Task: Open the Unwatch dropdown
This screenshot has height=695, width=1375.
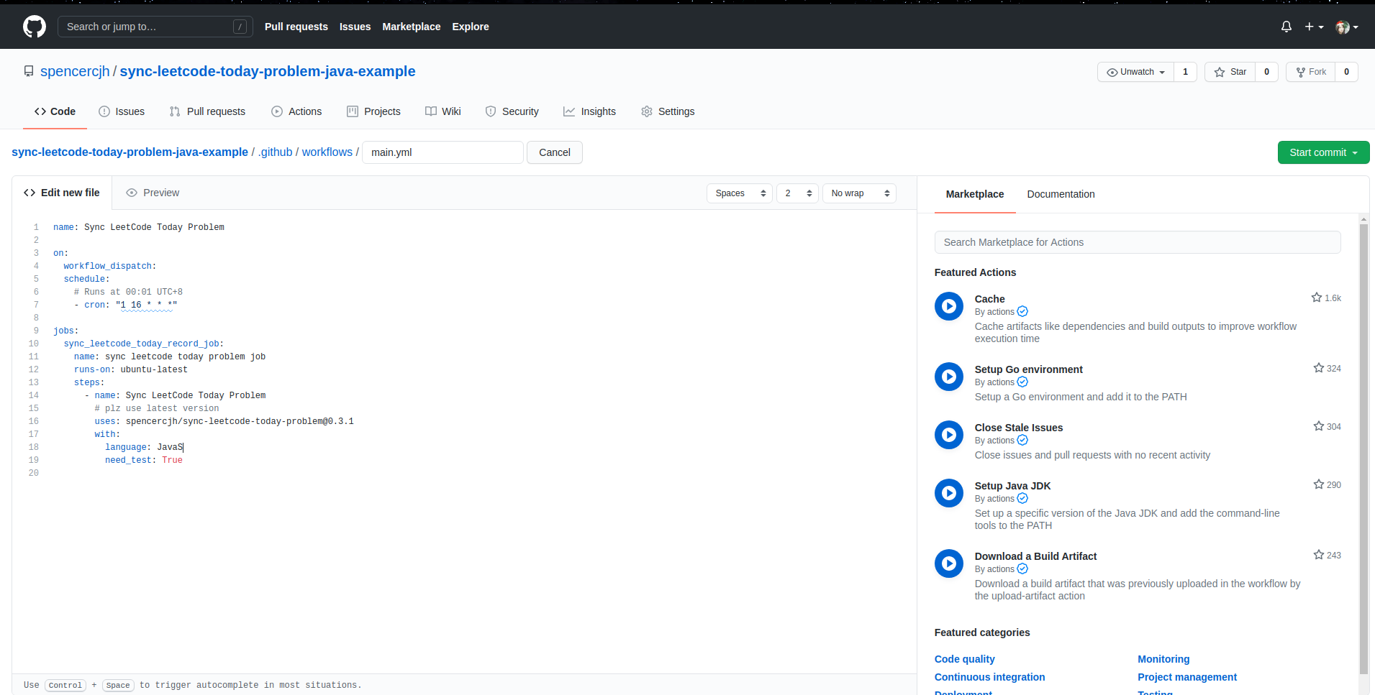Action: 1135,72
